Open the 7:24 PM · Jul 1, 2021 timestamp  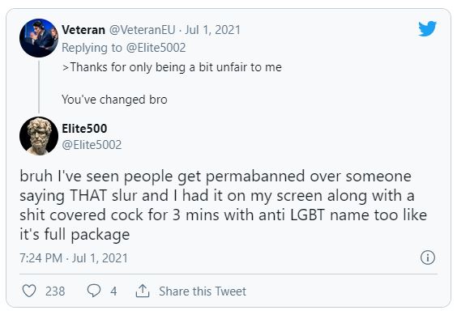click(74, 258)
